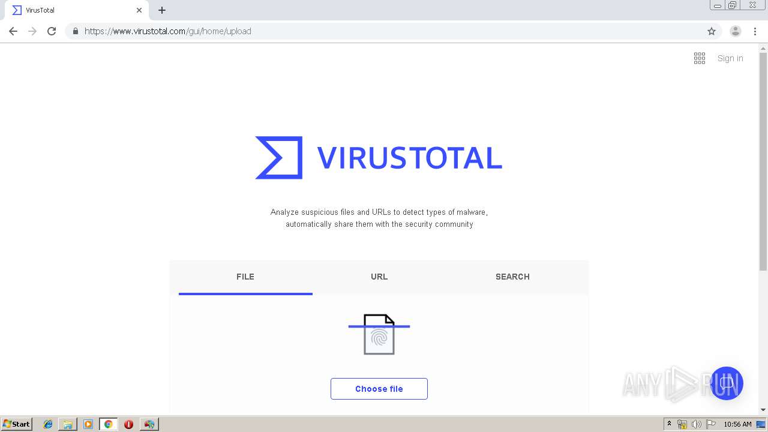This screenshot has width=768, height=432.
Task: Bookmark this page with the star icon
Action: (x=712, y=31)
